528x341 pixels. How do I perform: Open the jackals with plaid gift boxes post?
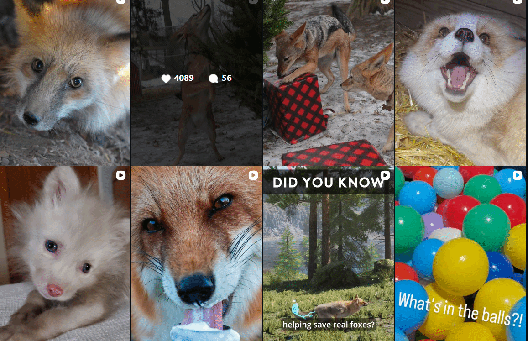pos(328,83)
